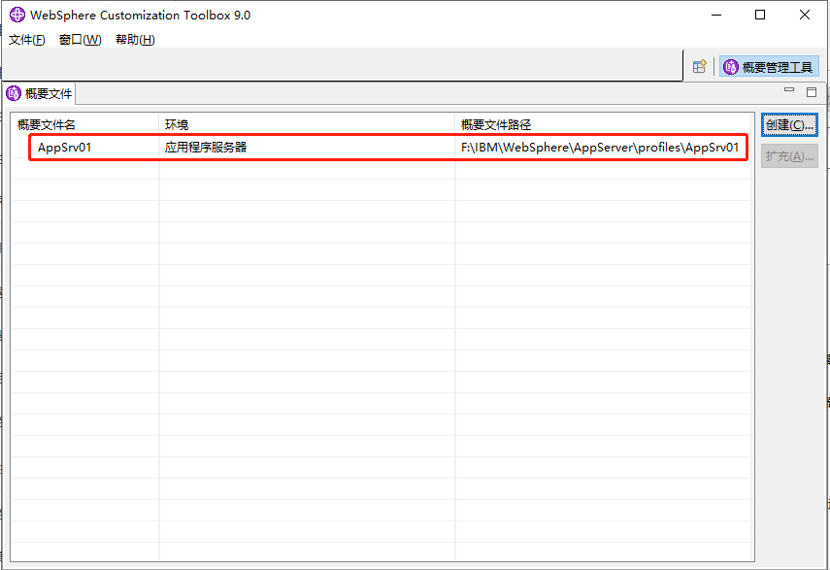Open the 帮助(H) menu
Screen dimensions: 830x570
(x=135, y=40)
